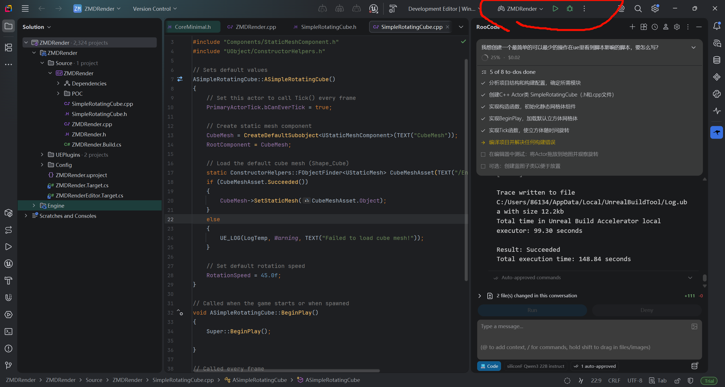
Task: Click the Debug bug icon
Action: 570,8
